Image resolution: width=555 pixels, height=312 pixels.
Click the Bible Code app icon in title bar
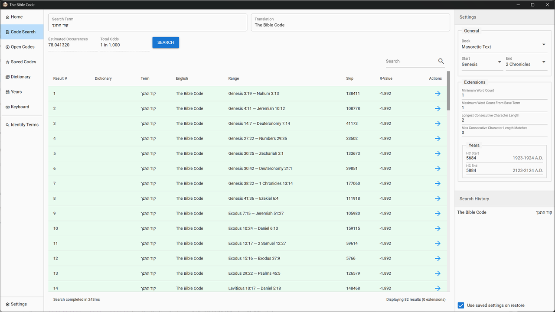(x=5, y=5)
